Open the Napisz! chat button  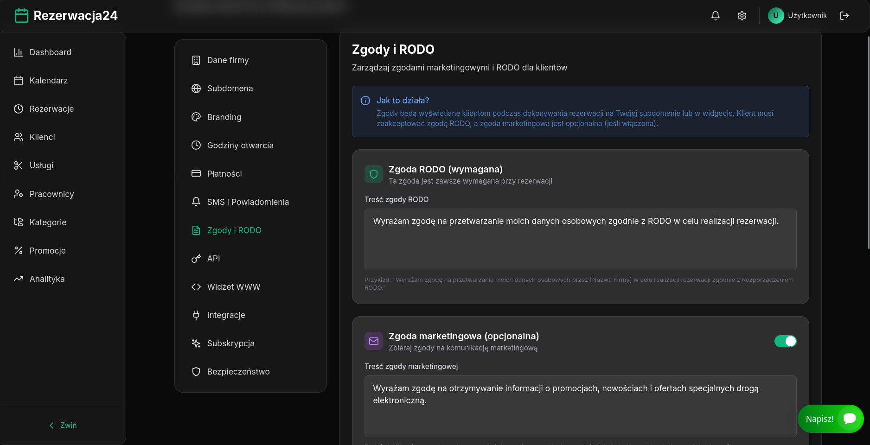coord(831,419)
